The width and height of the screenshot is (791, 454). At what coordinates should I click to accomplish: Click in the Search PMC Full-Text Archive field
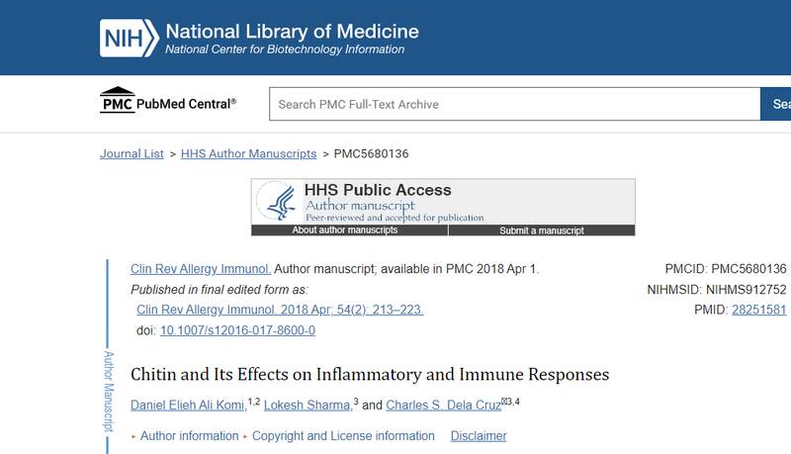pyautogui.click(x=514, y=104)
